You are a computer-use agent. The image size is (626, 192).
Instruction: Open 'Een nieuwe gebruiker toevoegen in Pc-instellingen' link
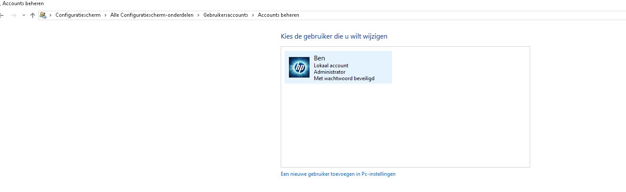tap(338, 174)
